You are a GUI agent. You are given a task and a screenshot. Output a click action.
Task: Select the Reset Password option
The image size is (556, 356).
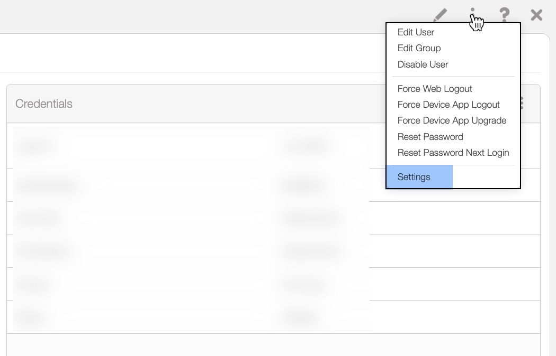(x=430, y=137)
